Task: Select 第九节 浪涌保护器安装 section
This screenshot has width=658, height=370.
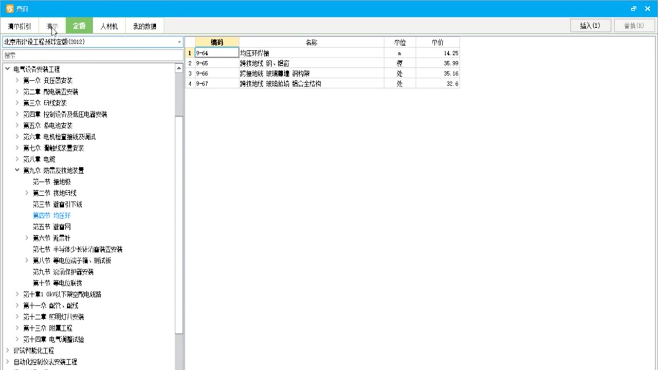Action: pyautogui.click(x=63, y=272)
